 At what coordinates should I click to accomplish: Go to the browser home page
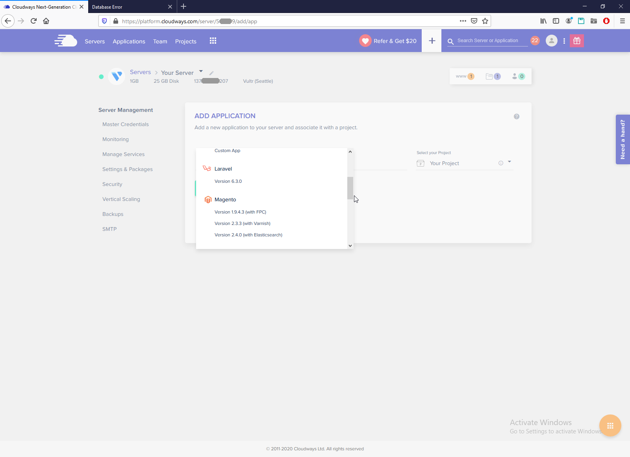pos(46,21)
